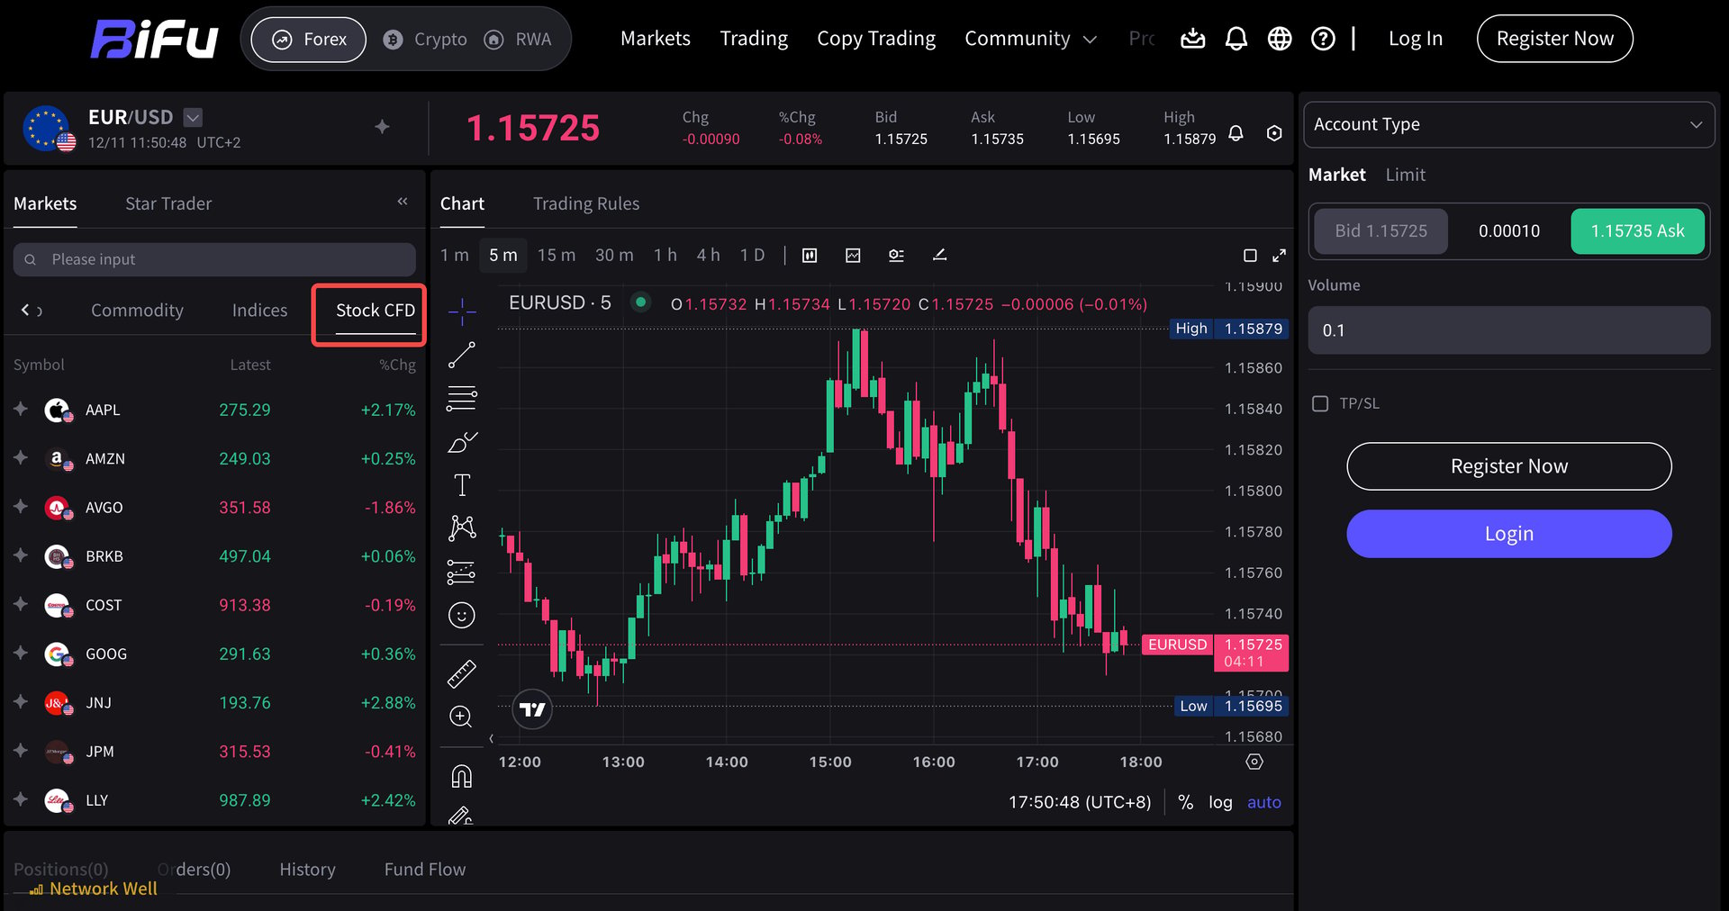The image size is (1729, 911).
Task: Open the indicators icon in chart toolbar
Action: coord(896,256)
